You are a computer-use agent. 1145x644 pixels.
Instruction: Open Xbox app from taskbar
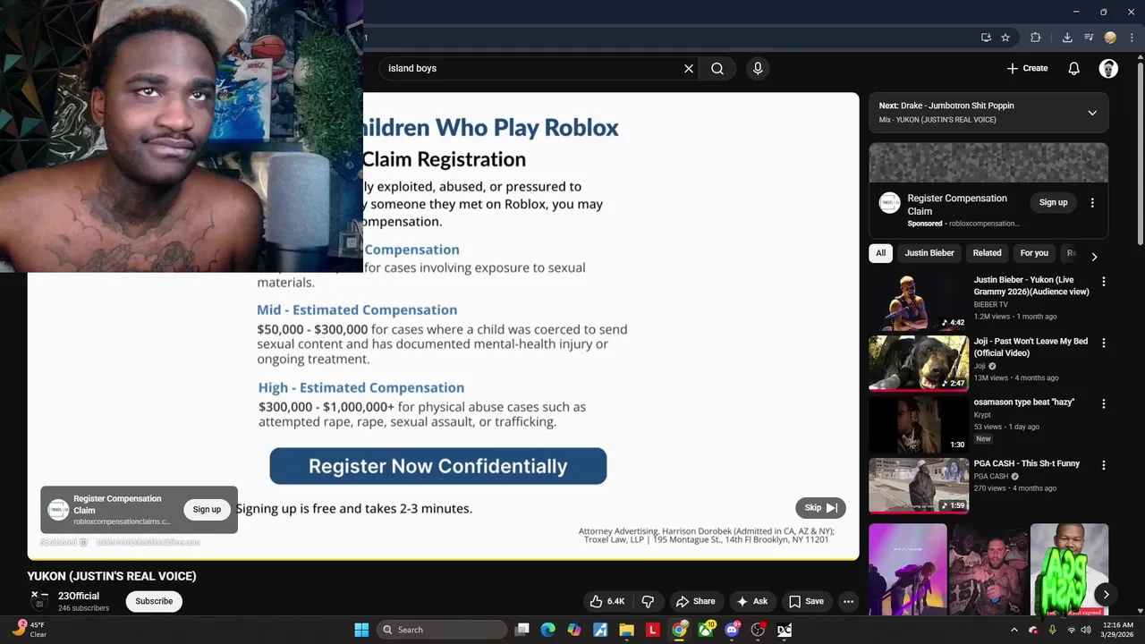tap(706, 630)
